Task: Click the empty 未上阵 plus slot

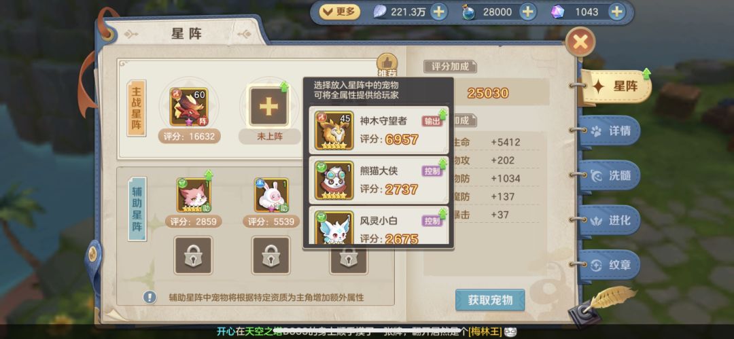Action: coord(268,107)
